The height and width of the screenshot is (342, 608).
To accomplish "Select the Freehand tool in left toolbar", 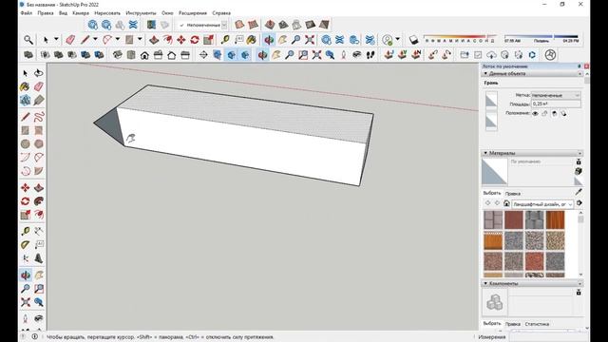I will (x=38, y=116).
